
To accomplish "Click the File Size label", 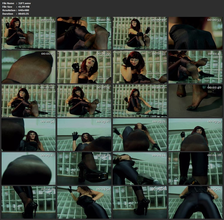I will point(7,7).
